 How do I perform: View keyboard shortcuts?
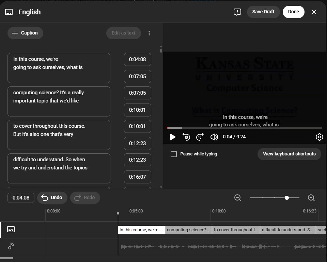[289, 154]
